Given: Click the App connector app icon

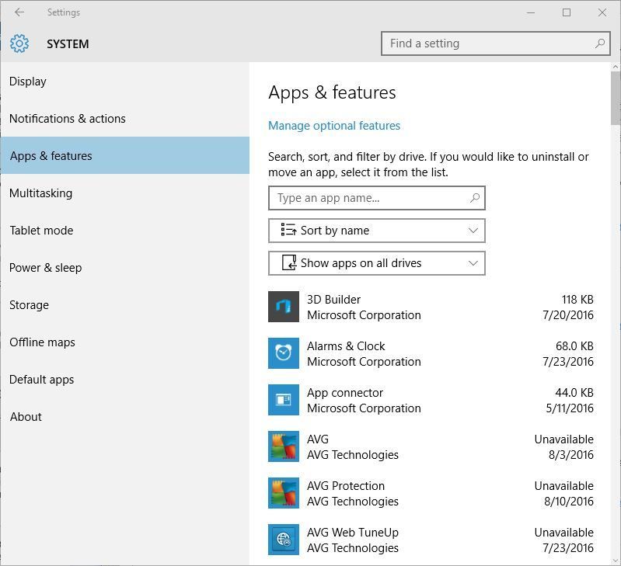Looking at the screenshot, I should click(284, 400).
